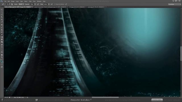
Task: Click the zoom percentage field in status bar
Action: pos(6,97)
